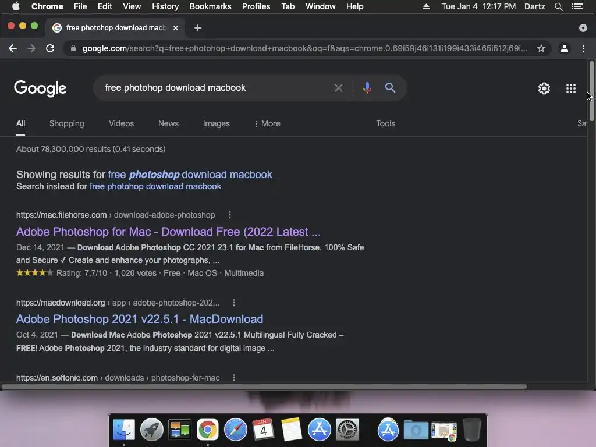Click the Chrome forward arrow
596x447 pixels.
click(31, 48)
